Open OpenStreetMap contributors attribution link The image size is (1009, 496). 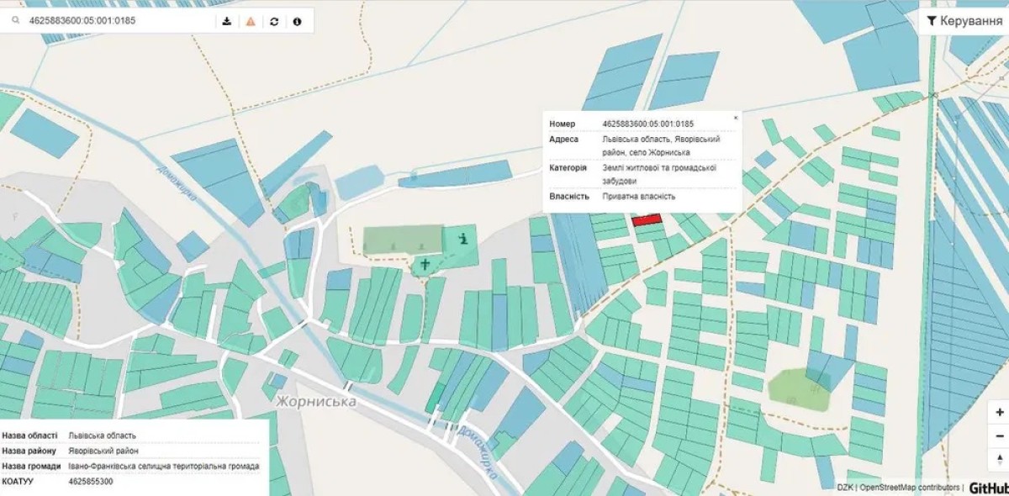click(908, 488)
